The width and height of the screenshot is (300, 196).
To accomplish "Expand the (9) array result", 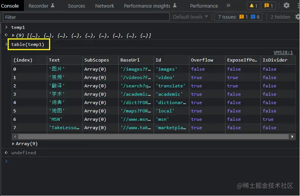I will click(x=13, y=35).
